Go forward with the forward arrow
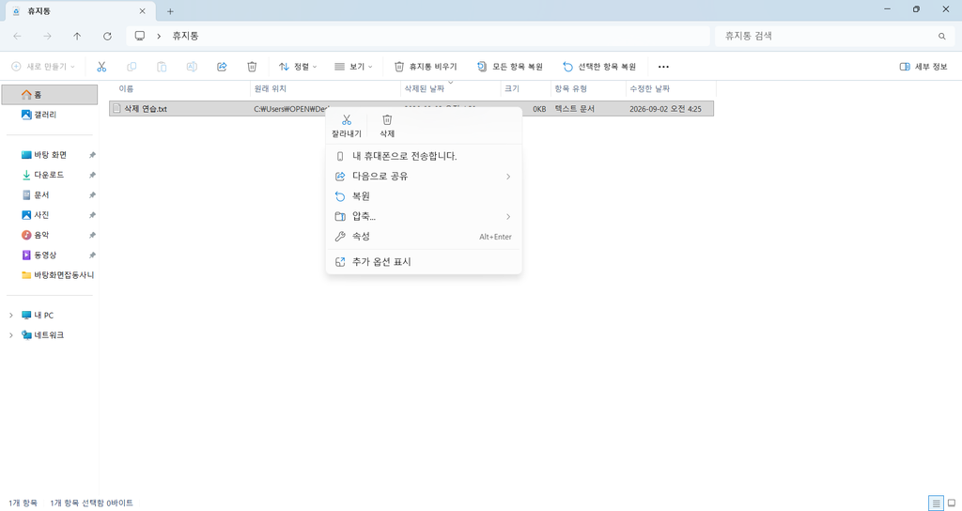The width and height of the screenshot is (962, 511). tap(47, 37)
